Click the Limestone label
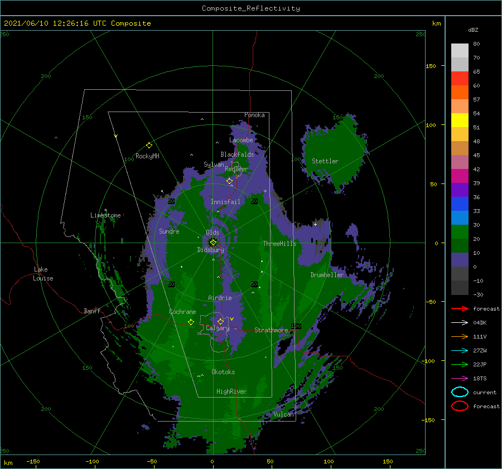This screenshot has width=502, height=469. (x=105, y=215)
